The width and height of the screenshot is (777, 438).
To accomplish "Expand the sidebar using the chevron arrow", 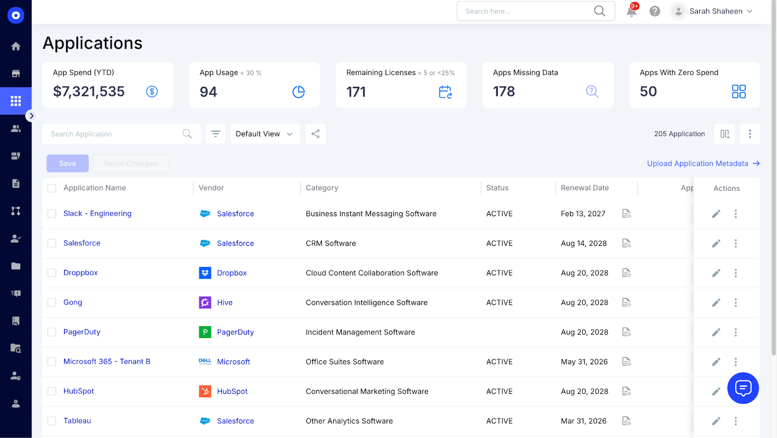I will pyautogui.click(x=32, y=116).
